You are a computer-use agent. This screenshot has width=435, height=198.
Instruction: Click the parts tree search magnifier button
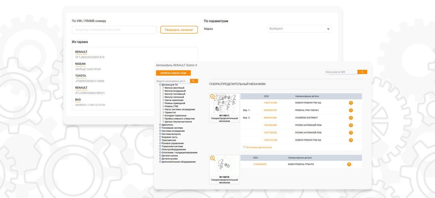click(x=193, y=81)
